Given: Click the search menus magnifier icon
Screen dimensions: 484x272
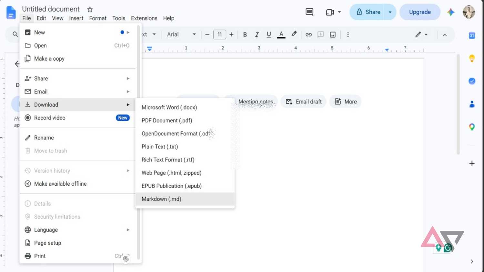Looking at the screenshot, I should [x=15, y=34].
